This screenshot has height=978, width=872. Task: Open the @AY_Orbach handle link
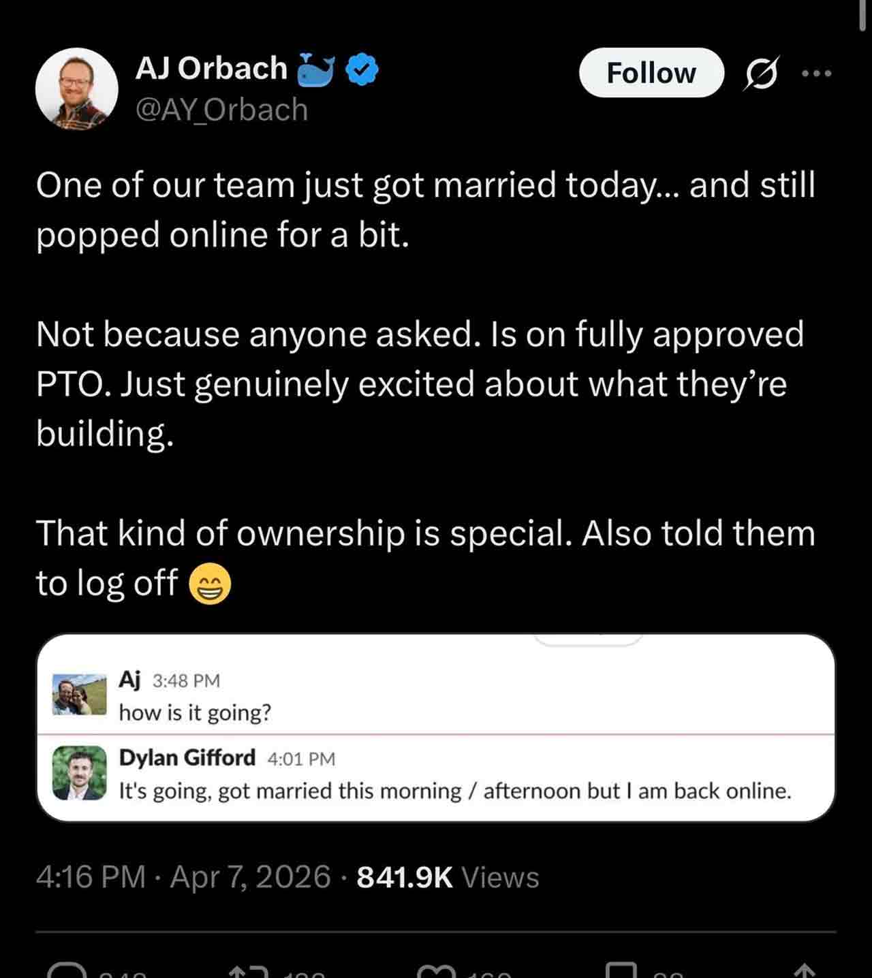(x=221, y=110)
